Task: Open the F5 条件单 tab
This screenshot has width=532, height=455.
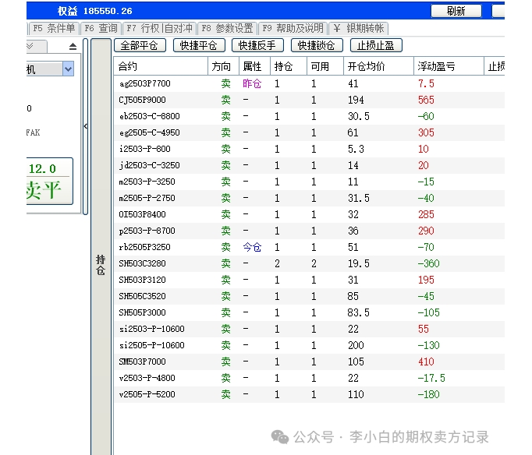Action: click(55, 29)
